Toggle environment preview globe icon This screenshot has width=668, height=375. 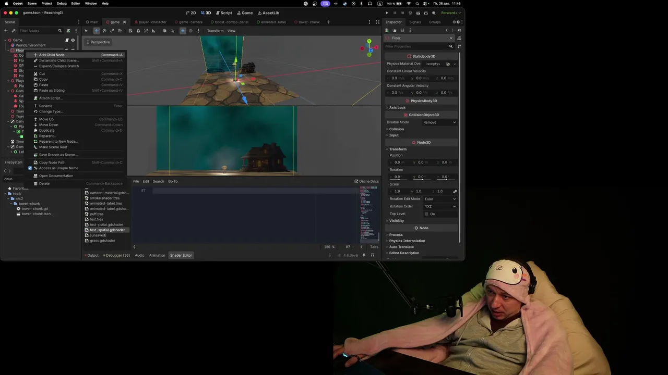[x=190, y=31]
